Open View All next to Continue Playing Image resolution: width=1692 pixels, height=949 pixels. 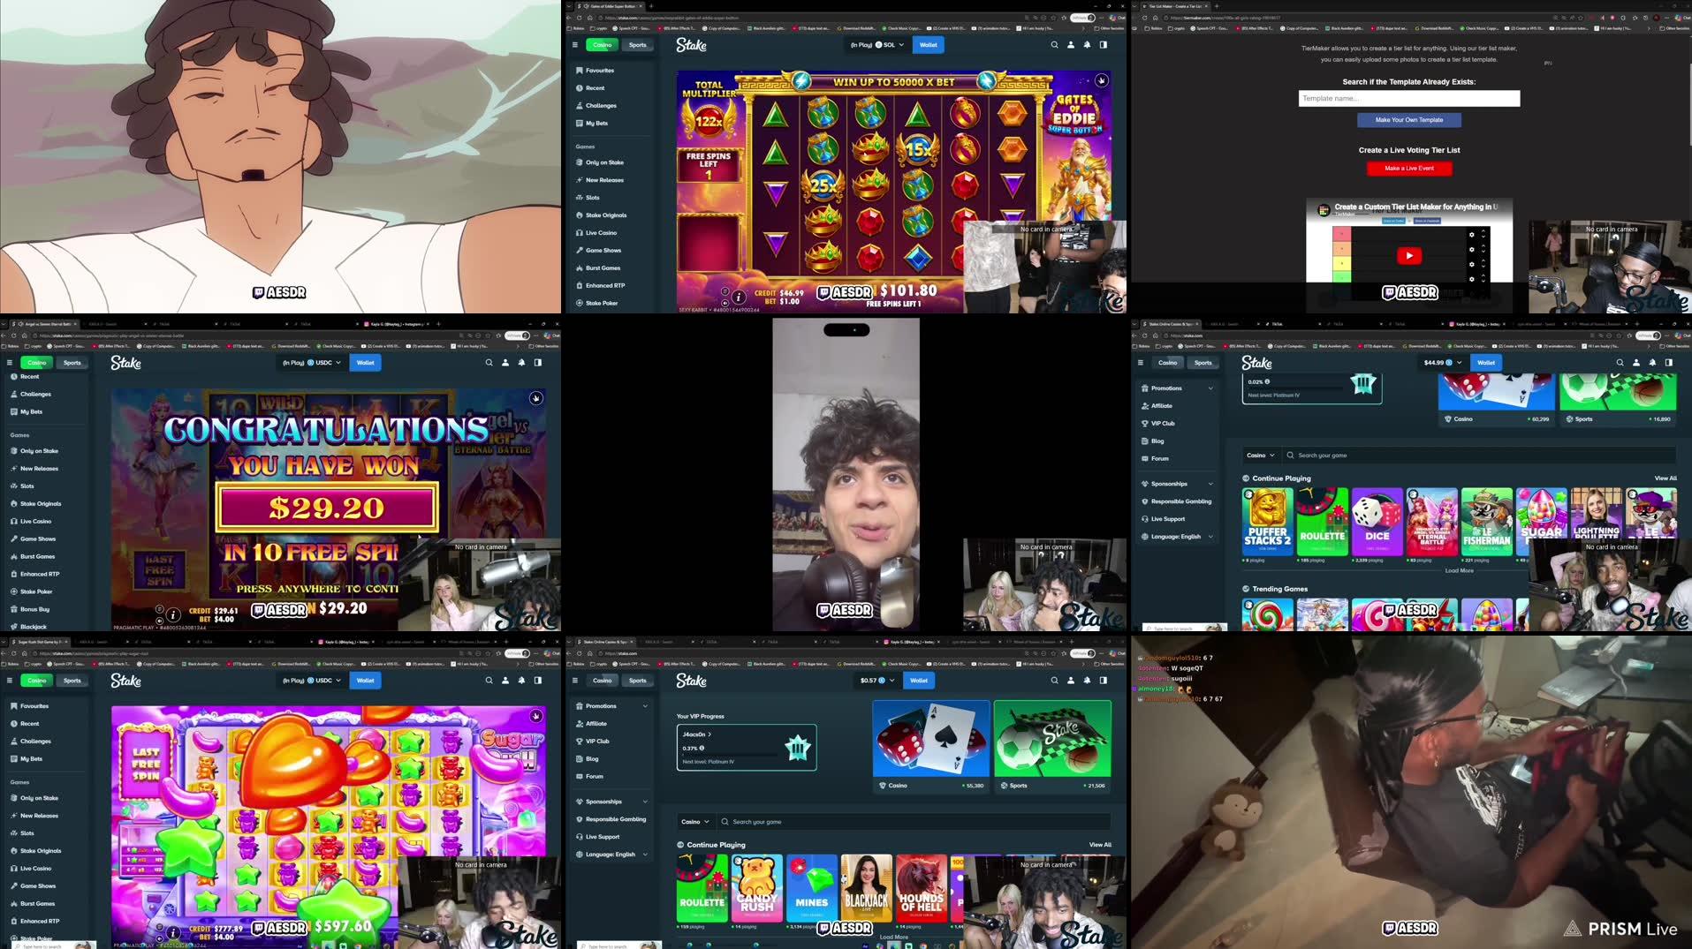coord(1100,845)
